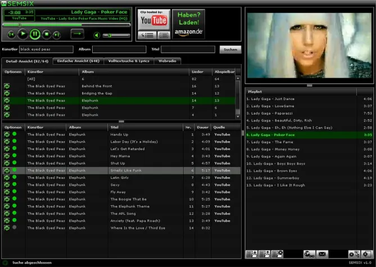The height and width of the screenshot is (267, 376).
Task: Click the envelope mail icon below playlist
Action: (x=322, y=255)
